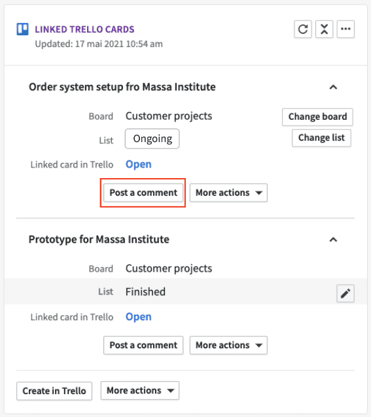Collapse the Prototype for Massa Institute section
The image size is (371, 417).
point(333,240)
